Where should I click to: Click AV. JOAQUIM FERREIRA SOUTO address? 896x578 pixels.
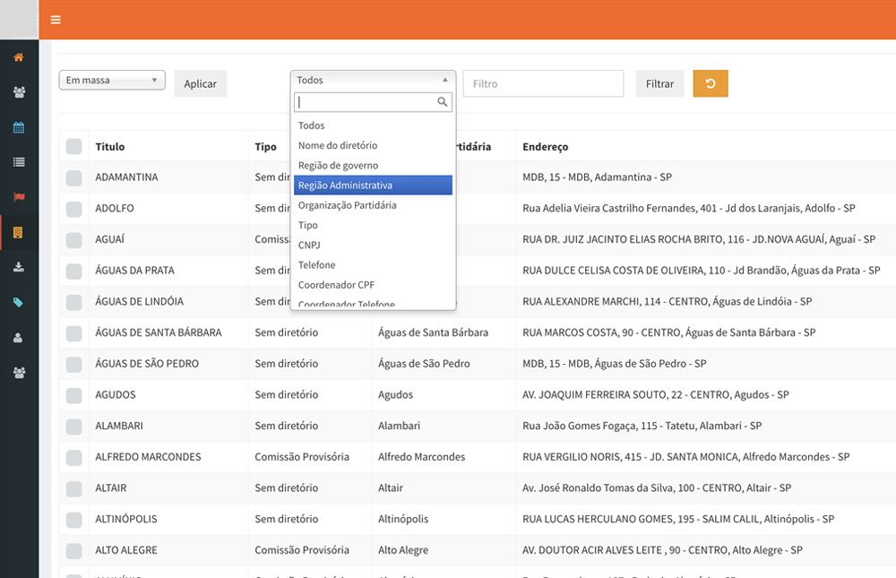pyautogui.click(x=656, y=394)
